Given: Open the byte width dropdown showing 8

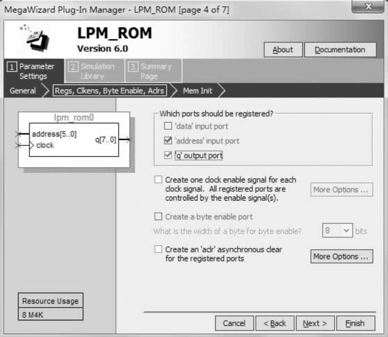Looking at the screenshot, I should [337, 231].
